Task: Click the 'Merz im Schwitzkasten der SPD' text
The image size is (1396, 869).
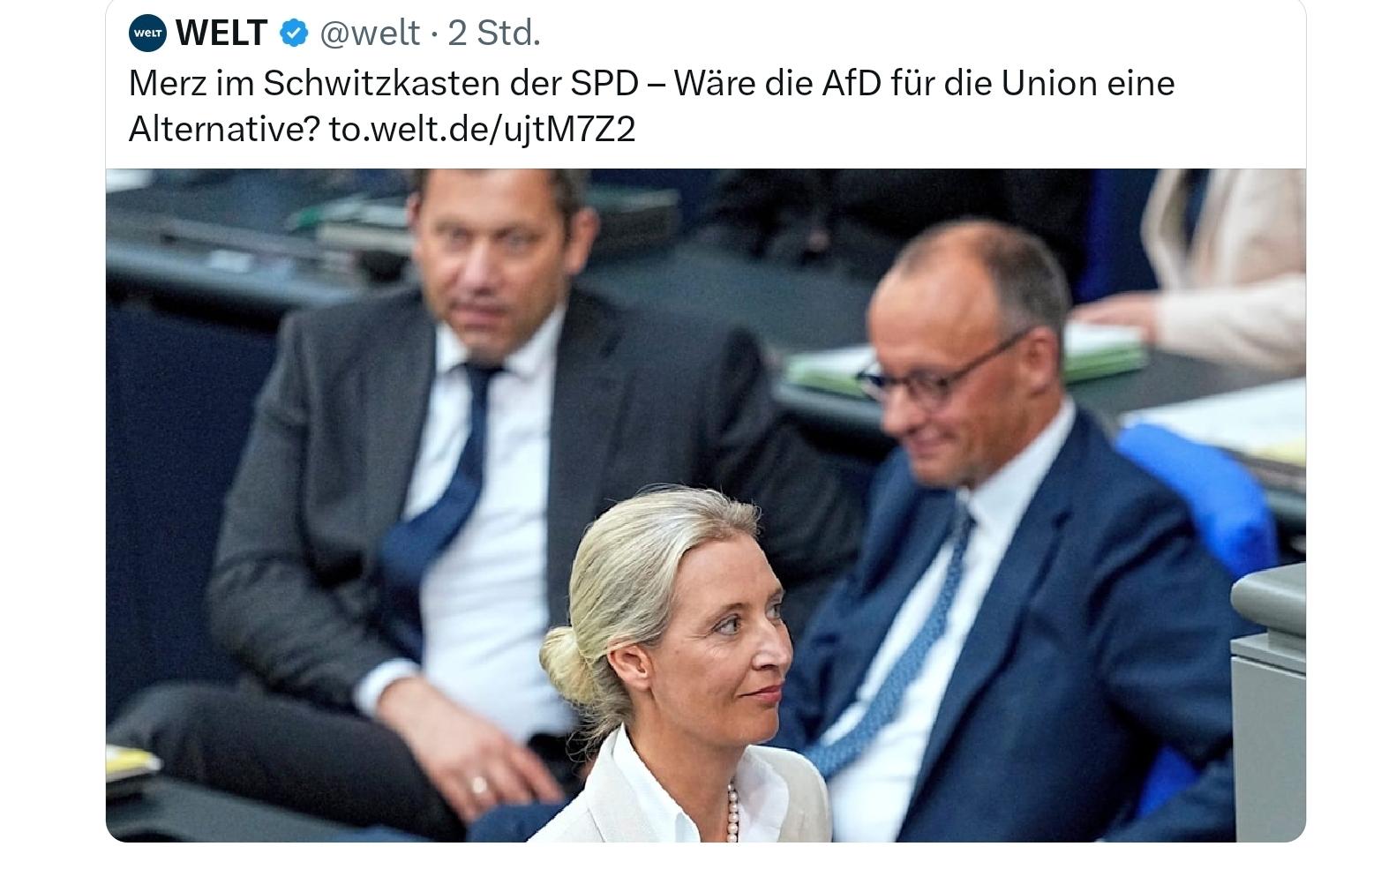Action: pyautogui.click(x=383, y=84)
